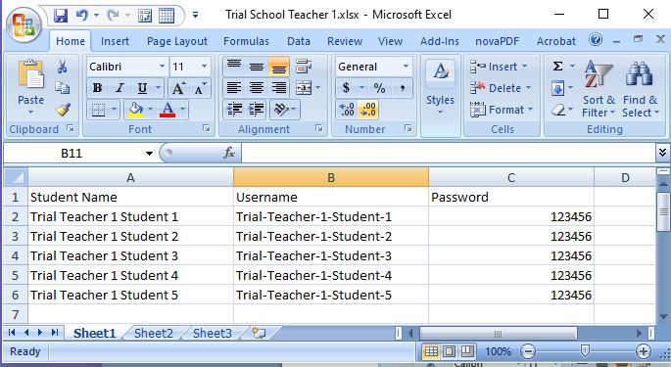Zoom out with the minus button

point(528,351)
